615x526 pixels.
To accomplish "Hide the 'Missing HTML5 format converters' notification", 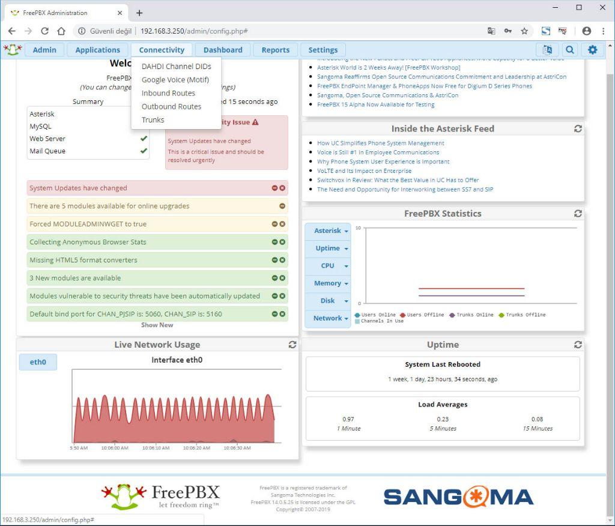I will point(276,260).
